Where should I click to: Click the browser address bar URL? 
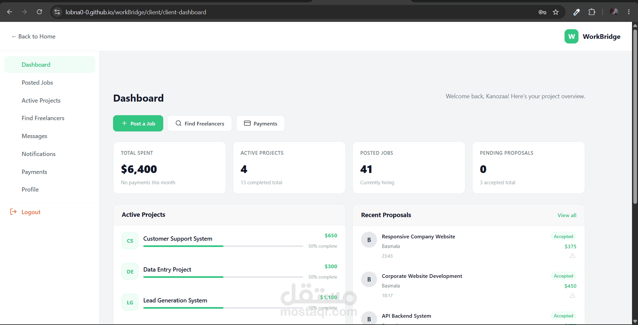click(x=136, y=12)
